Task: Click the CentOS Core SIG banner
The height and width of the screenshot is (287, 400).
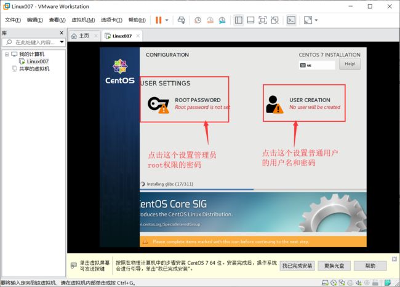Action: (253, 212)
